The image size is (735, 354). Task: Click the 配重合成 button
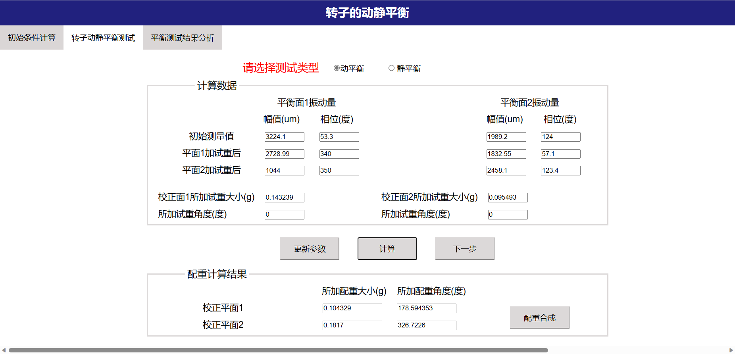click(x=539, y=317)
